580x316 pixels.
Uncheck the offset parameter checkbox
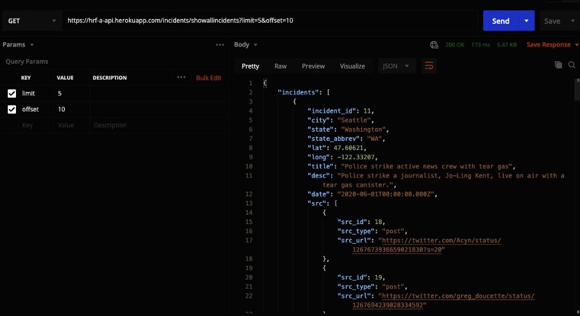pyautogui.click(x=12, y=109)
